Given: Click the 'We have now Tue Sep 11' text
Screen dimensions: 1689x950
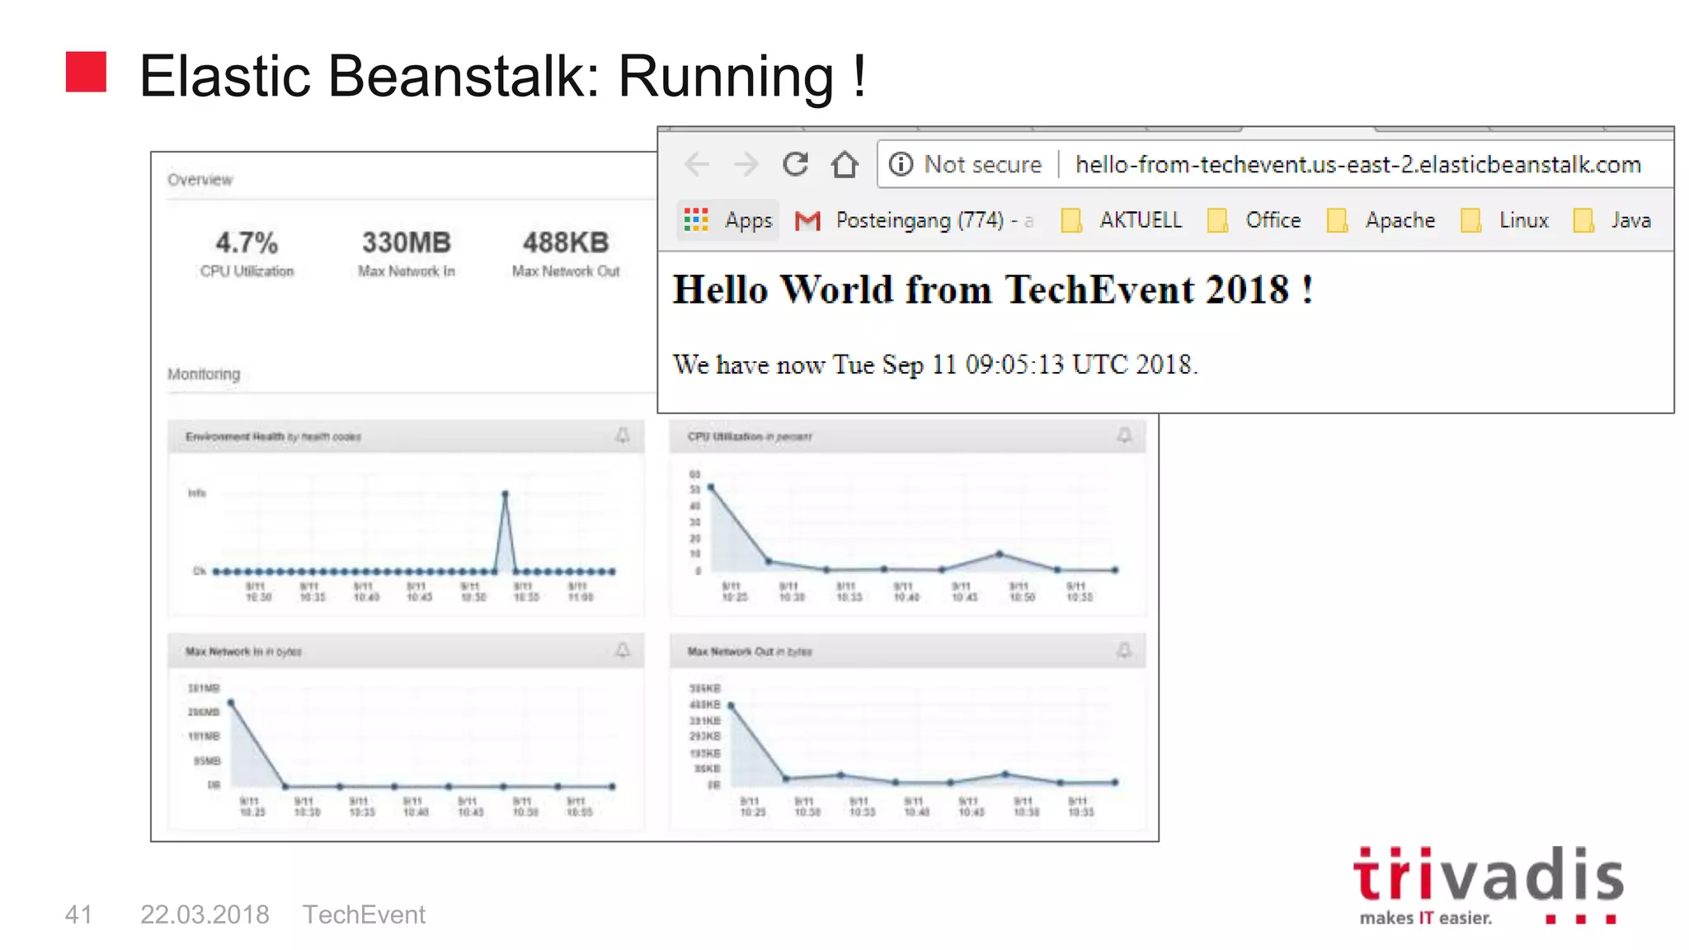Looking at the screenshot, I should [x=935, y=364].
